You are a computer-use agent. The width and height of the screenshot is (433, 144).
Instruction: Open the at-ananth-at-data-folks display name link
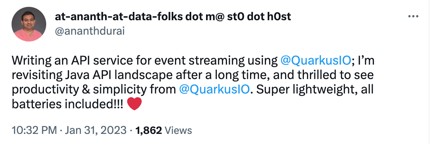(x=172, y=17)
